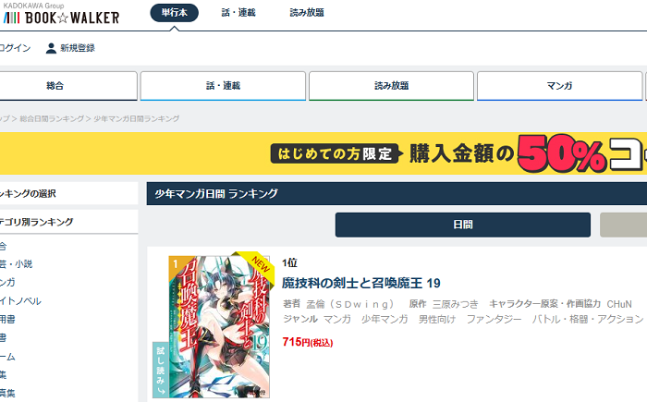Select the 単行本 header tab

pos(174,13)
